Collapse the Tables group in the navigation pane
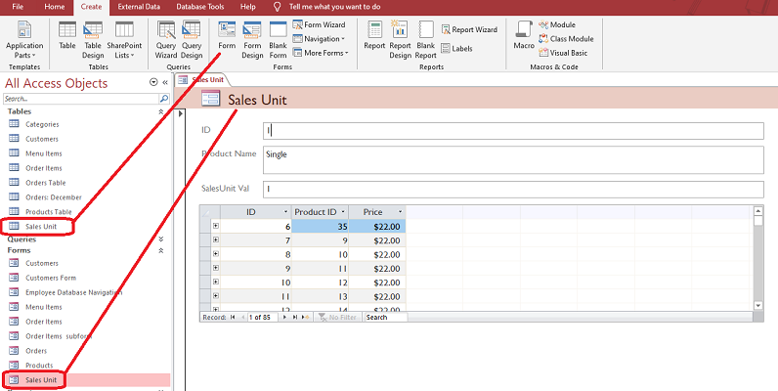 (x=161, y=111)
